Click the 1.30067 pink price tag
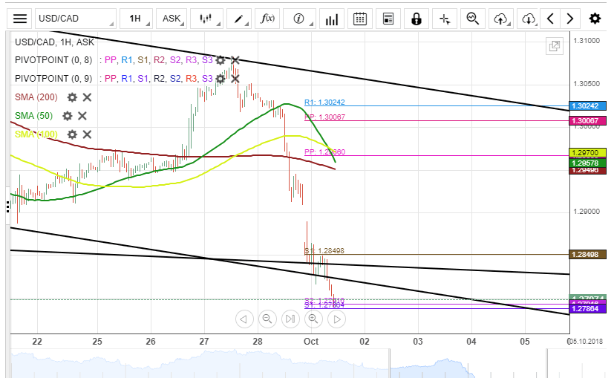Viewport: 614px width, 384px height. pyautogui.click(x=587, y=120)
